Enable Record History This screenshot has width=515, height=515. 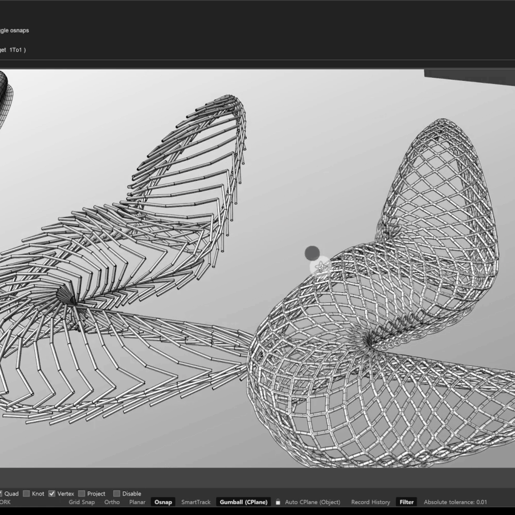point(370,502)
